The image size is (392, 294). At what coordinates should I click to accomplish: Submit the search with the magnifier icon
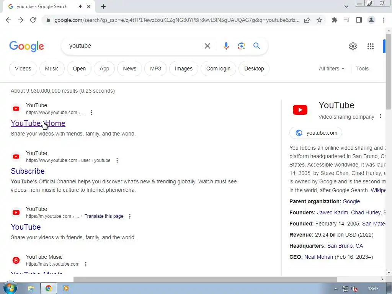point(256,46)
